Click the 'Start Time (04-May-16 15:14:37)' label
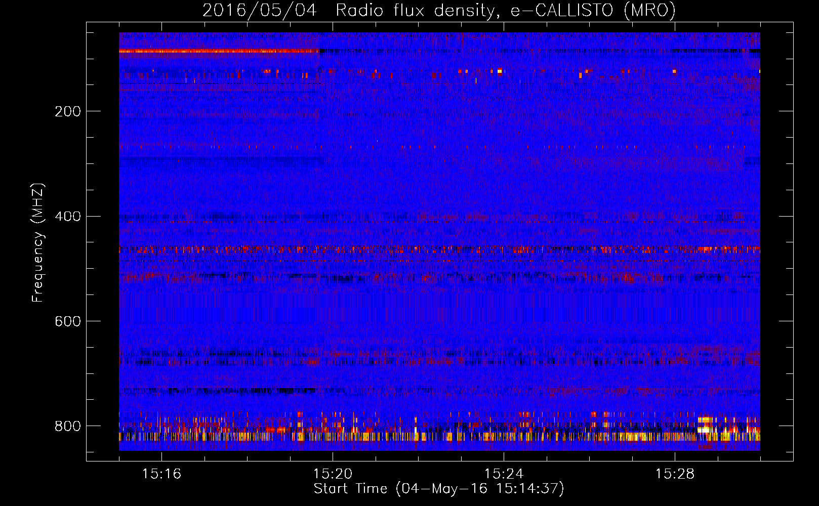Screen dimensions: 819x506 point(439,489)
